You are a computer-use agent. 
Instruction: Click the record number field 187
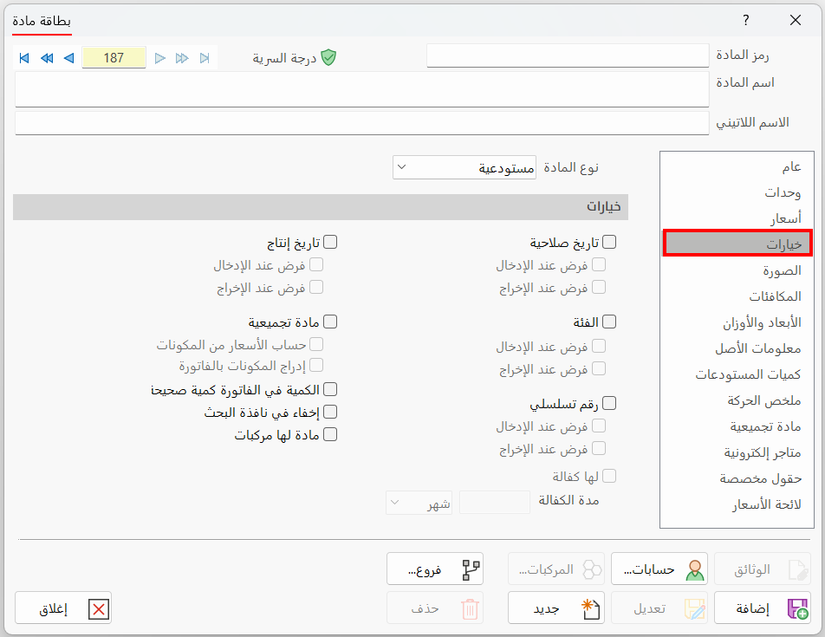(114, 57)
